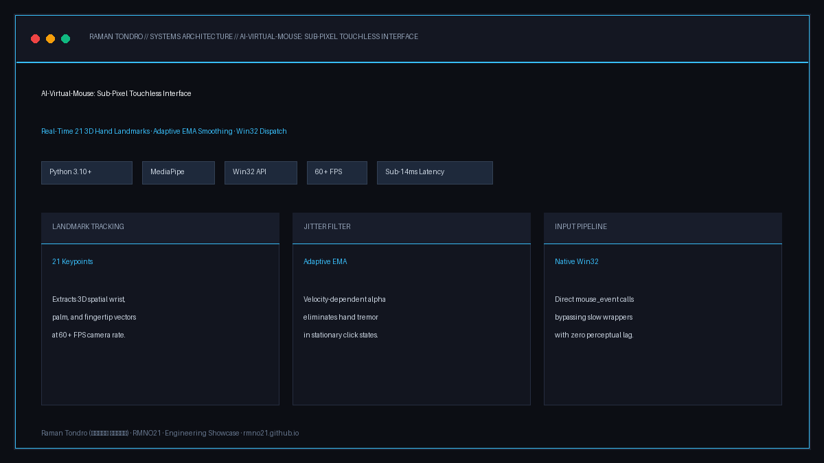Click the white heading "AI-Virtual-Mouse: Sub-Pixel Touchless Interface"

coord(116,93)
